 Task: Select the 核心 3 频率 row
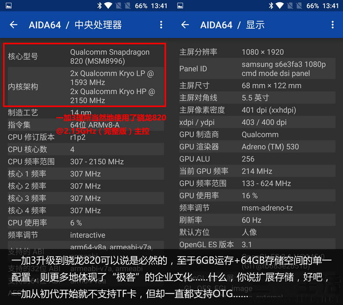pyautogui.click(x=86, y=198)
